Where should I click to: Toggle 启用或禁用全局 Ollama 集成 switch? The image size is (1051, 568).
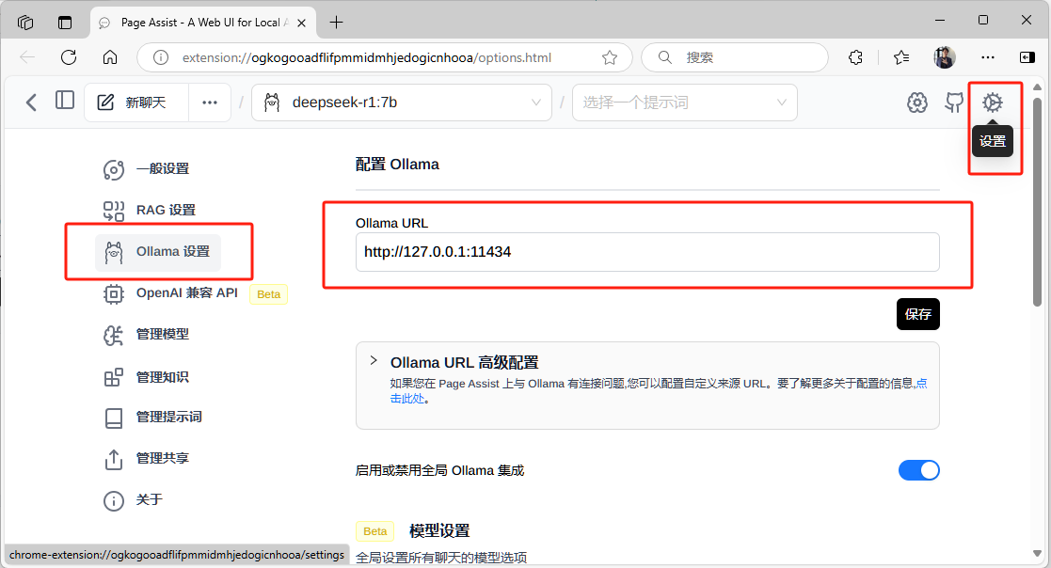(919, 470)
